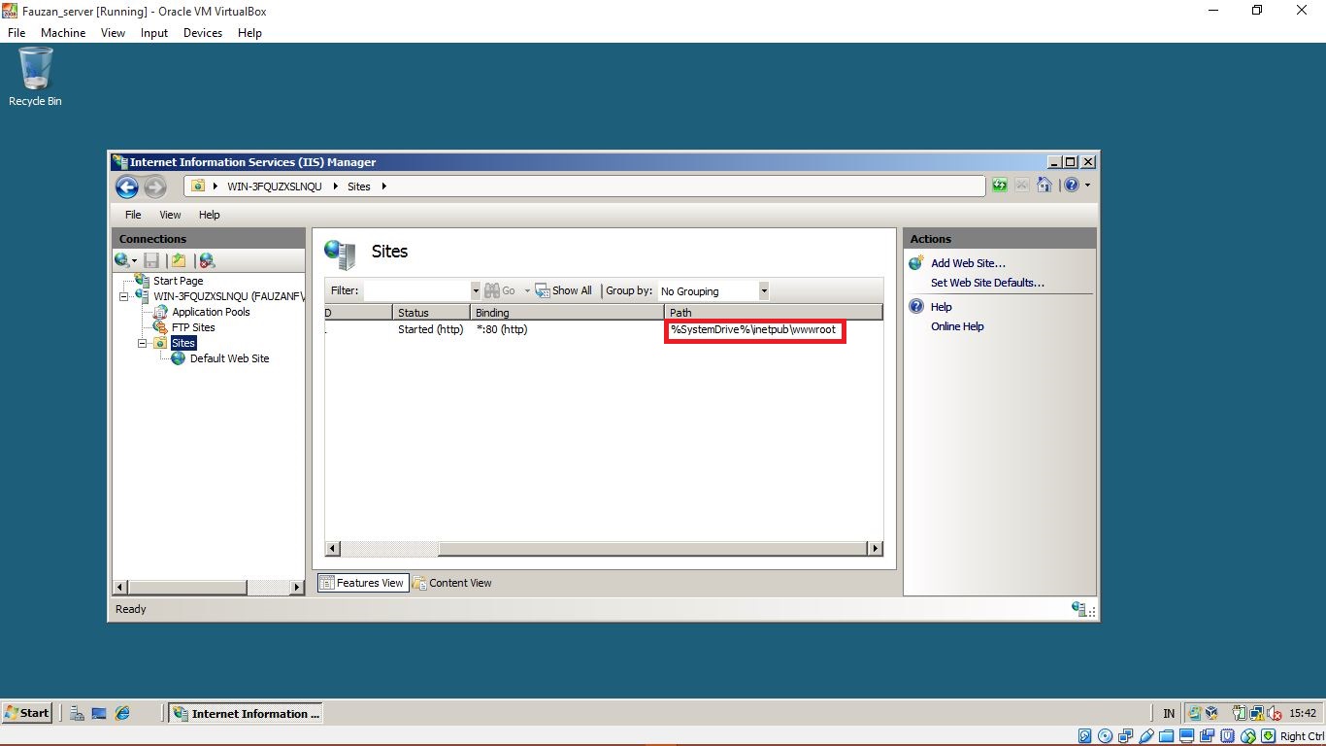Open the IIS Manager home page icon
The height and width of the screenshot is (746, 1326).
1044,185
